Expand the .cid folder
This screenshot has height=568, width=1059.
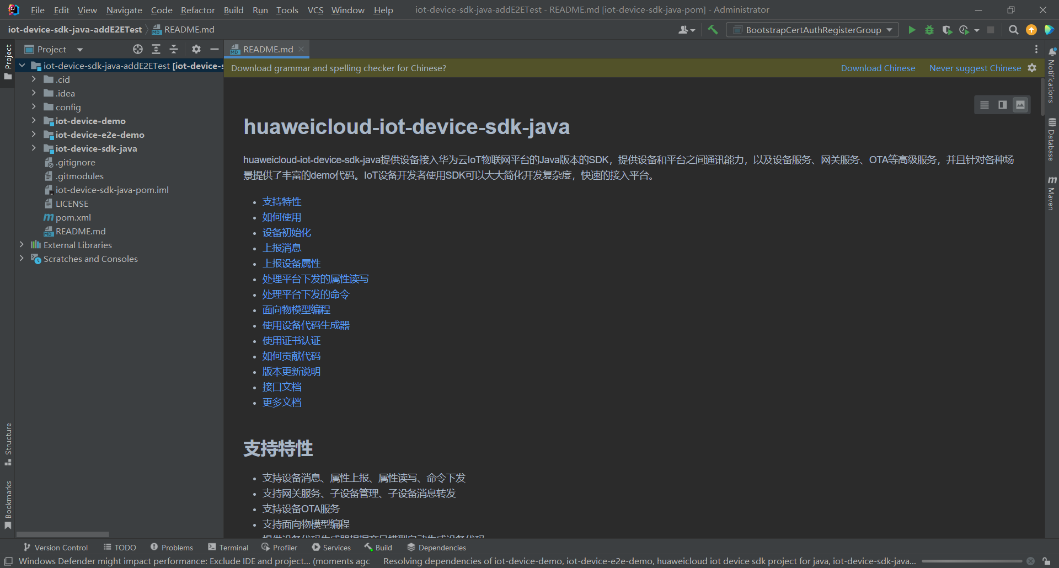coord(34,79)
